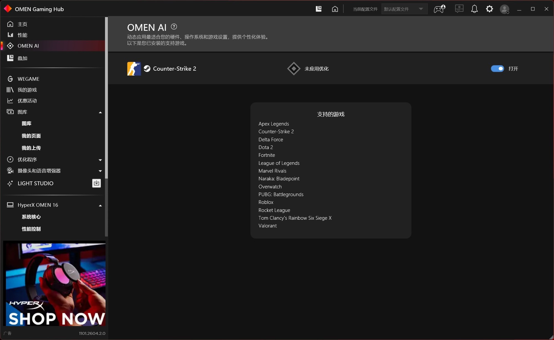Click the 图库 gallery icon in sidebar
554x340 pixels.
click(x=10, y=112)
